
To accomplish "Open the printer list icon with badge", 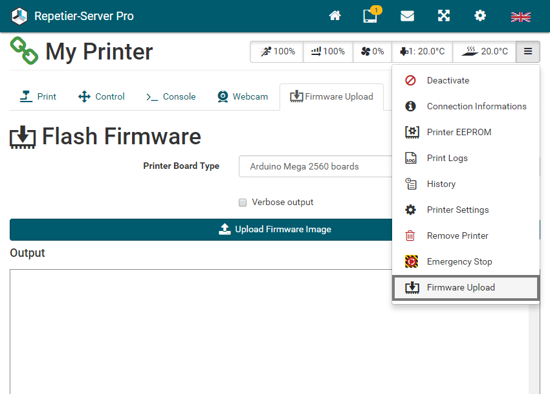I will tap(371, 15).
